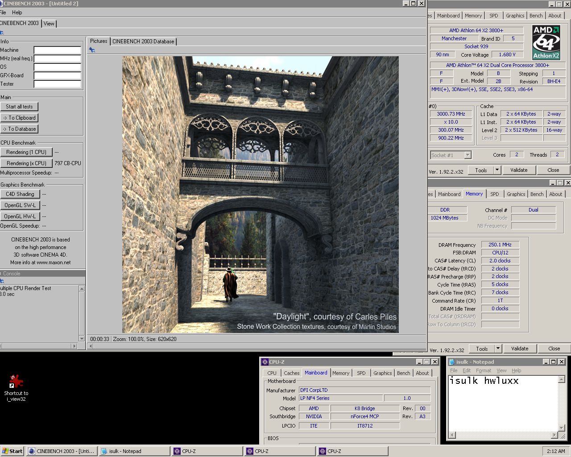Activate the first CPU-Z taskbar button
Viewport: 571px width, 457px height.
[207, 451]
